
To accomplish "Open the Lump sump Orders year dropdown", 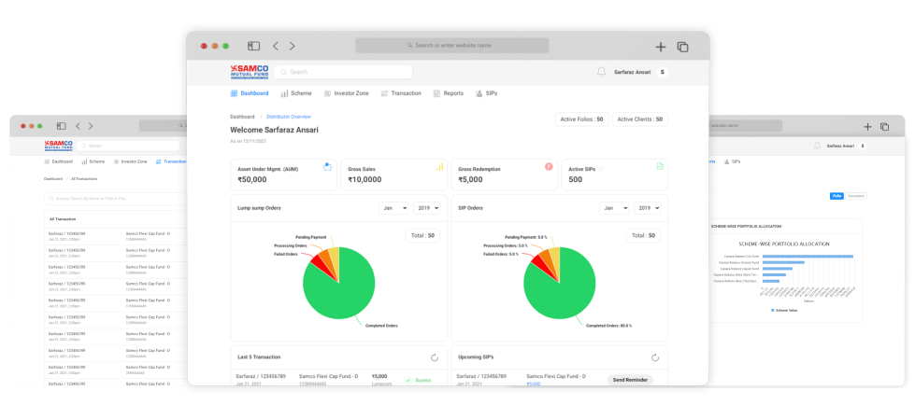I will coord(427,208).
